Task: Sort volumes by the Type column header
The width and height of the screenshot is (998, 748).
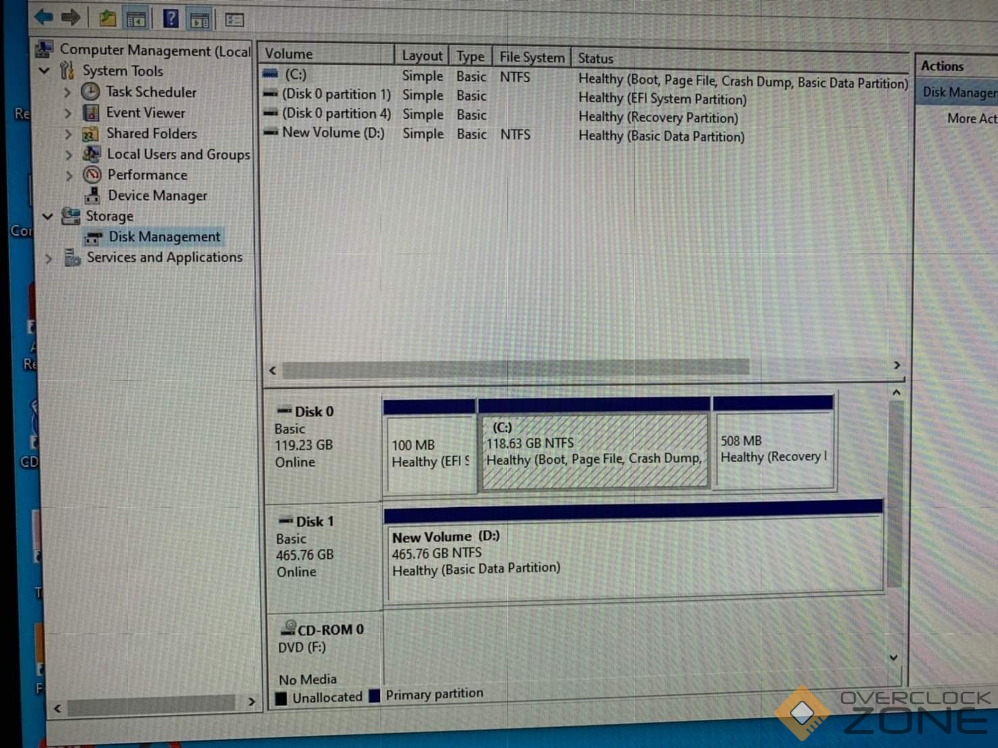Action: point(471,57)
